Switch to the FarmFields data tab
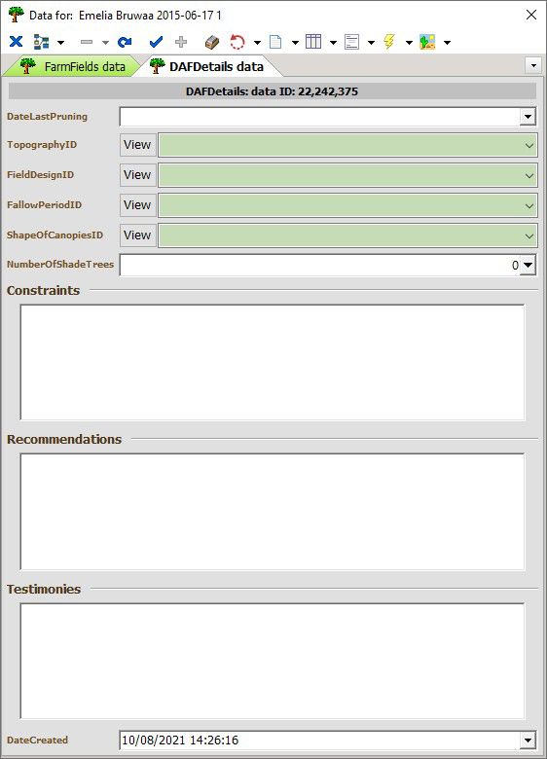This screenshot has width=547, height=759. tap(72, 66)
